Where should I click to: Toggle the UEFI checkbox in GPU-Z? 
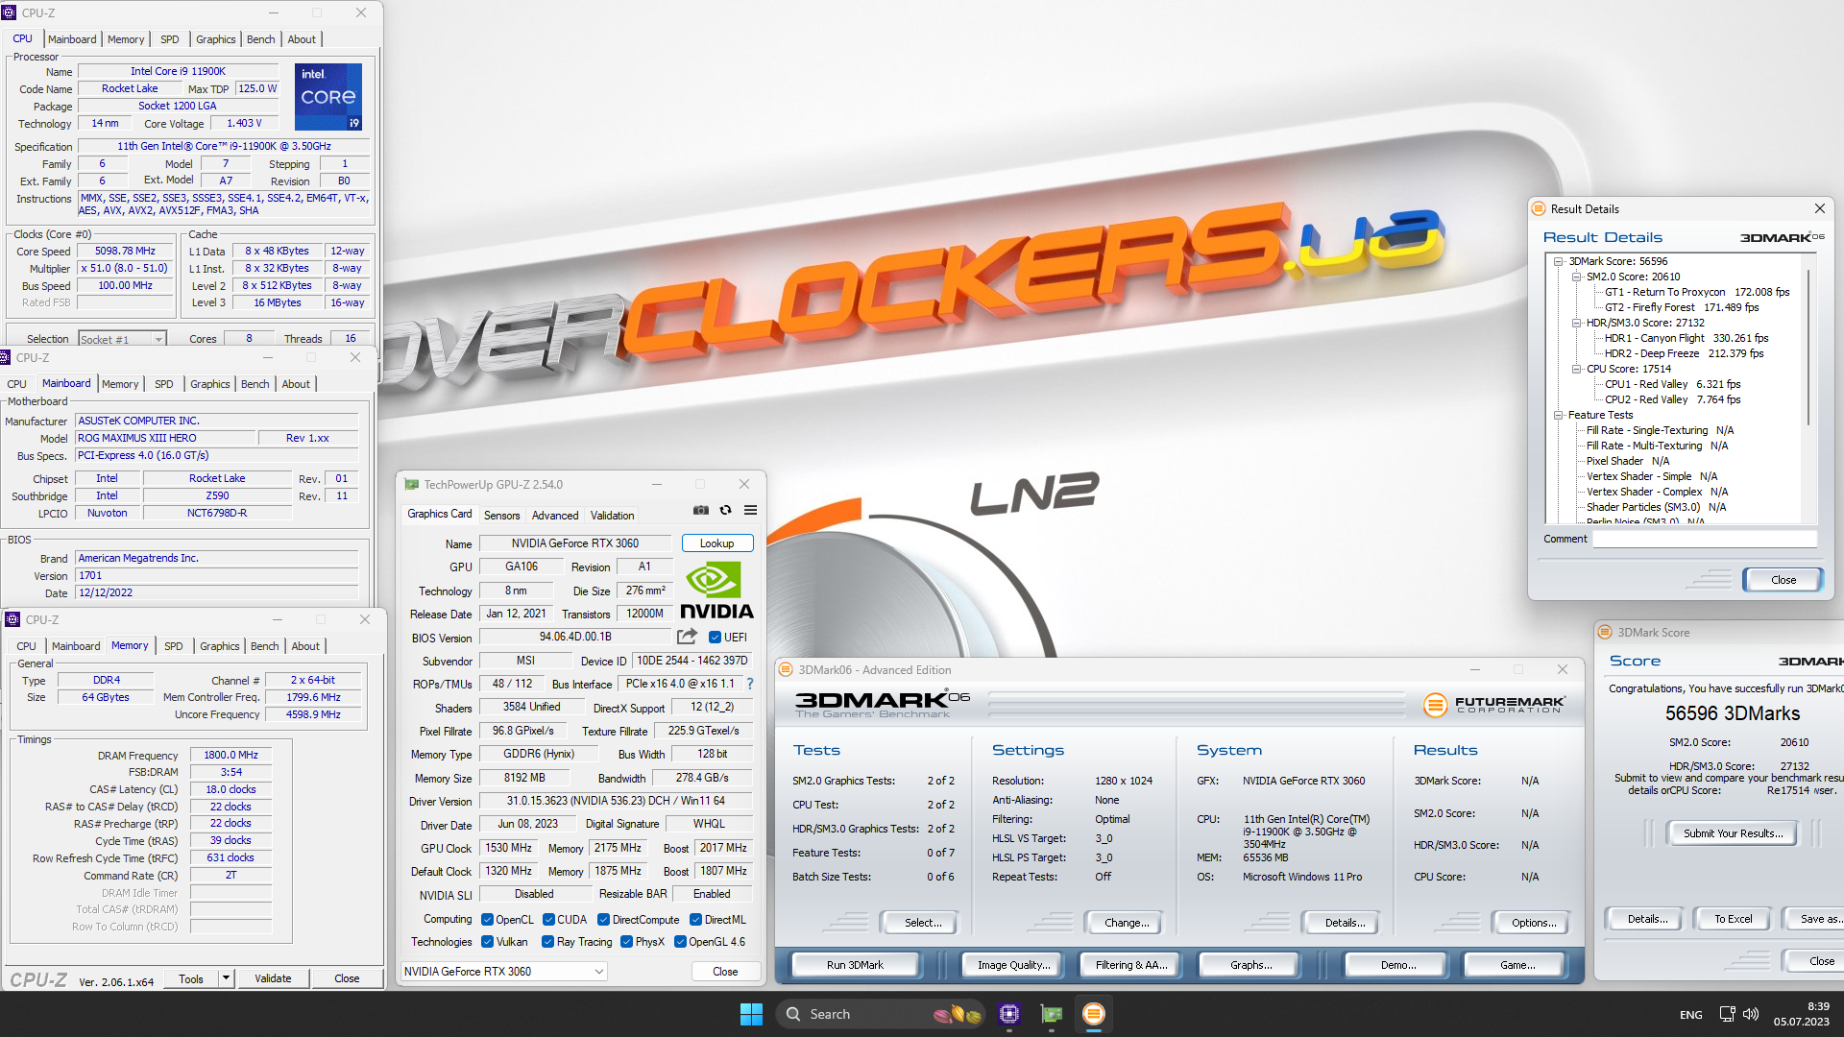pos(715,637)
